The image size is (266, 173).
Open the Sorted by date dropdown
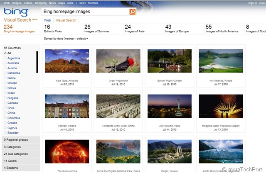click(x=66, y=39)
